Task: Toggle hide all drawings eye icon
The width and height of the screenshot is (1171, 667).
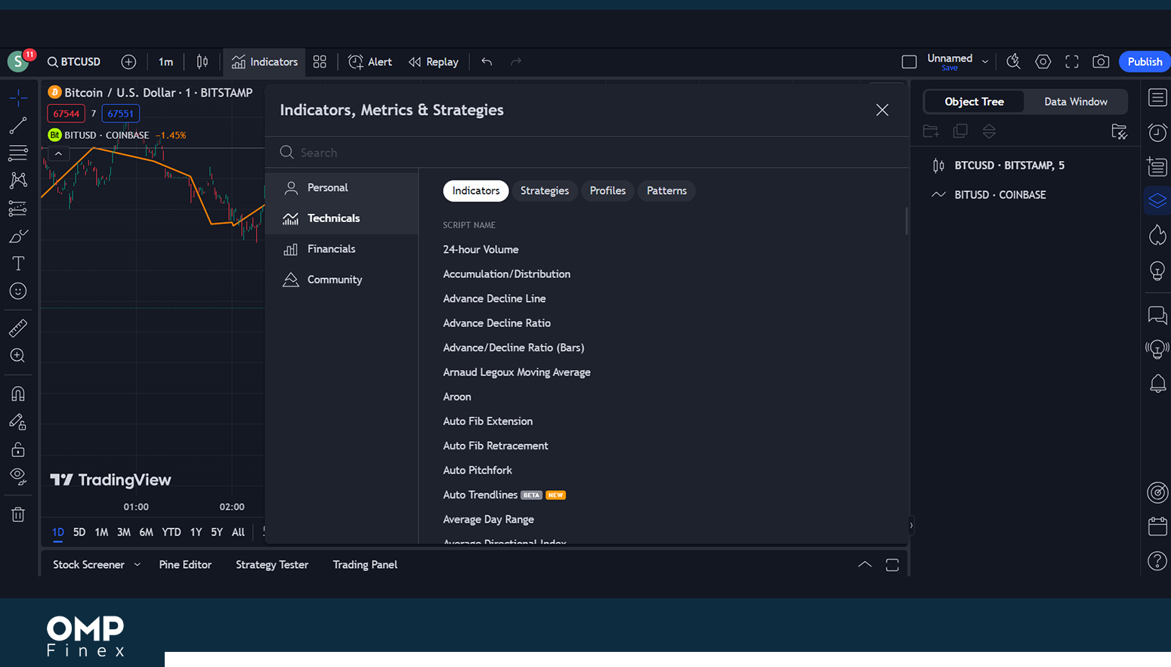Action: 18,477
